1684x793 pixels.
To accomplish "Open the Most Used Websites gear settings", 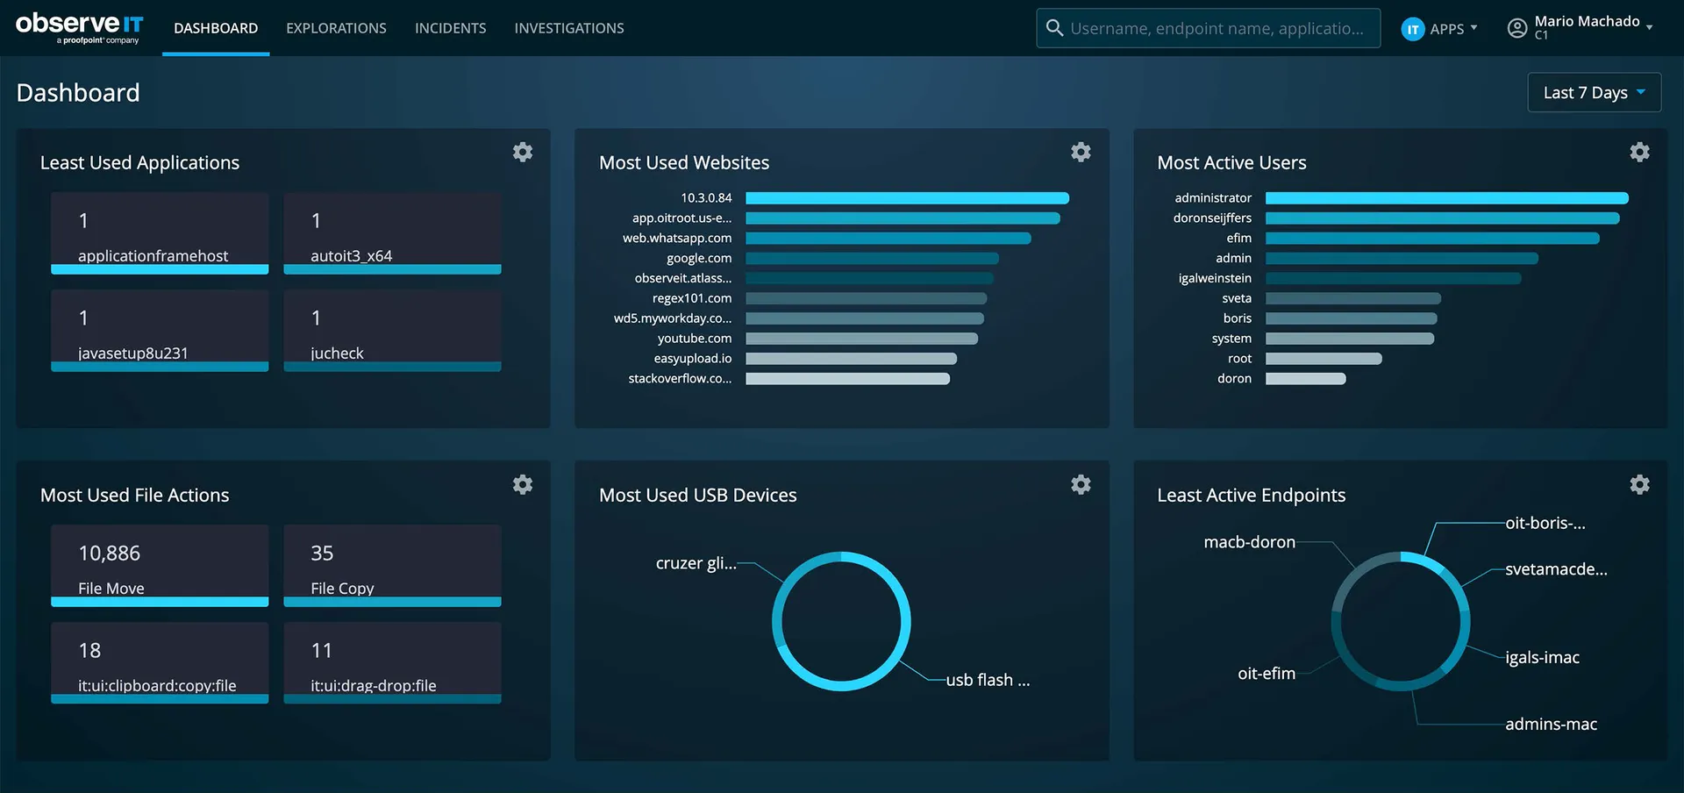I will click(x=1081, y=153).
